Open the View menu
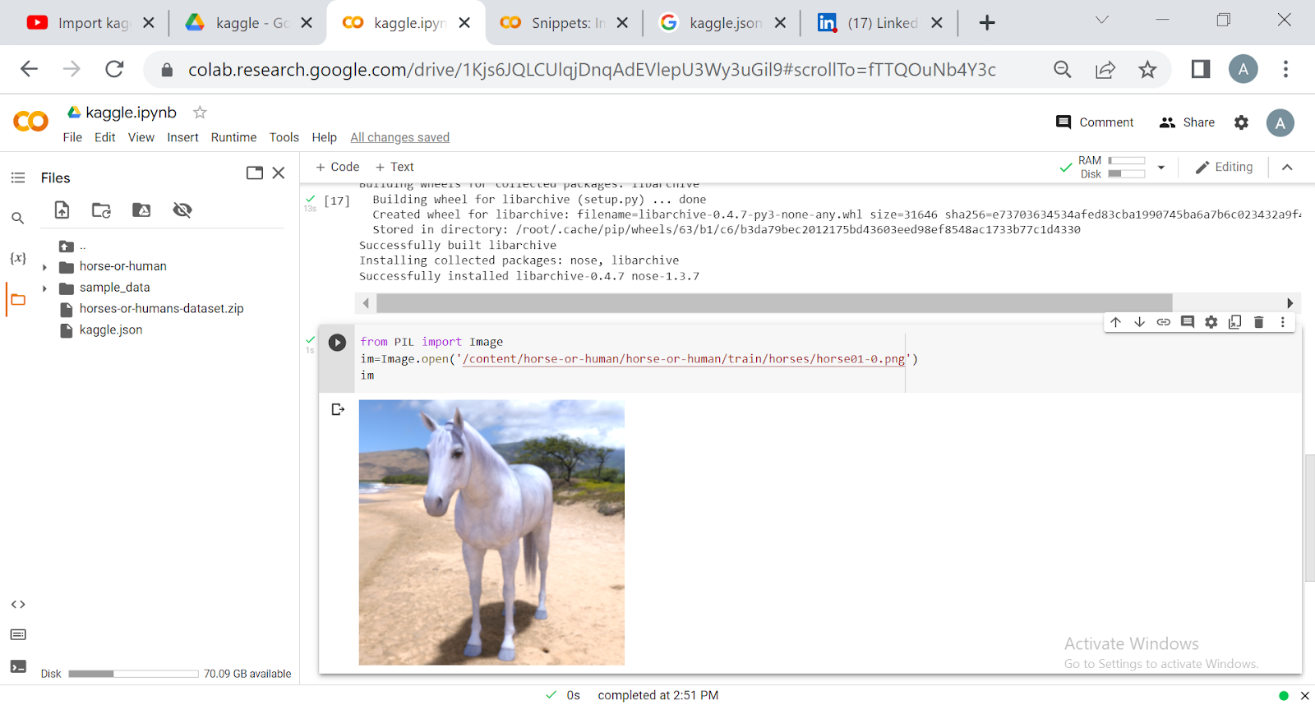This screenshot has width=1315, height=705. point(141,137)
